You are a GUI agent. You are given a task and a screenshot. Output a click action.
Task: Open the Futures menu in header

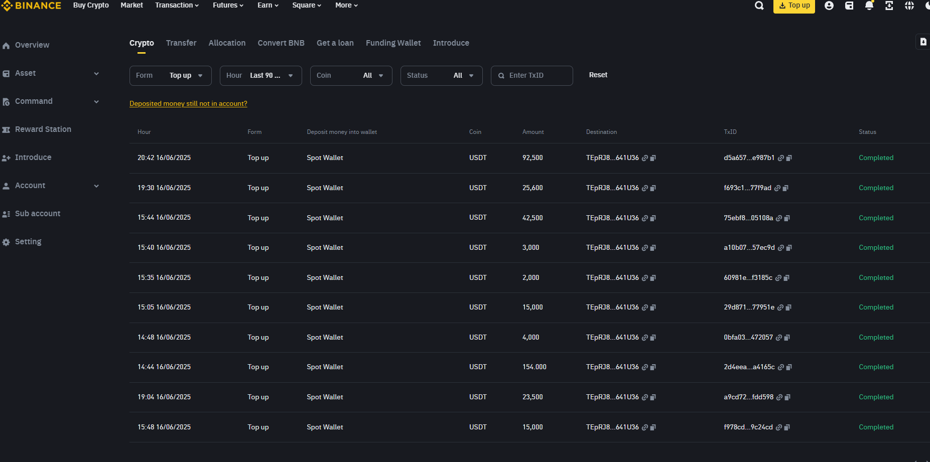tap(228, 5)
